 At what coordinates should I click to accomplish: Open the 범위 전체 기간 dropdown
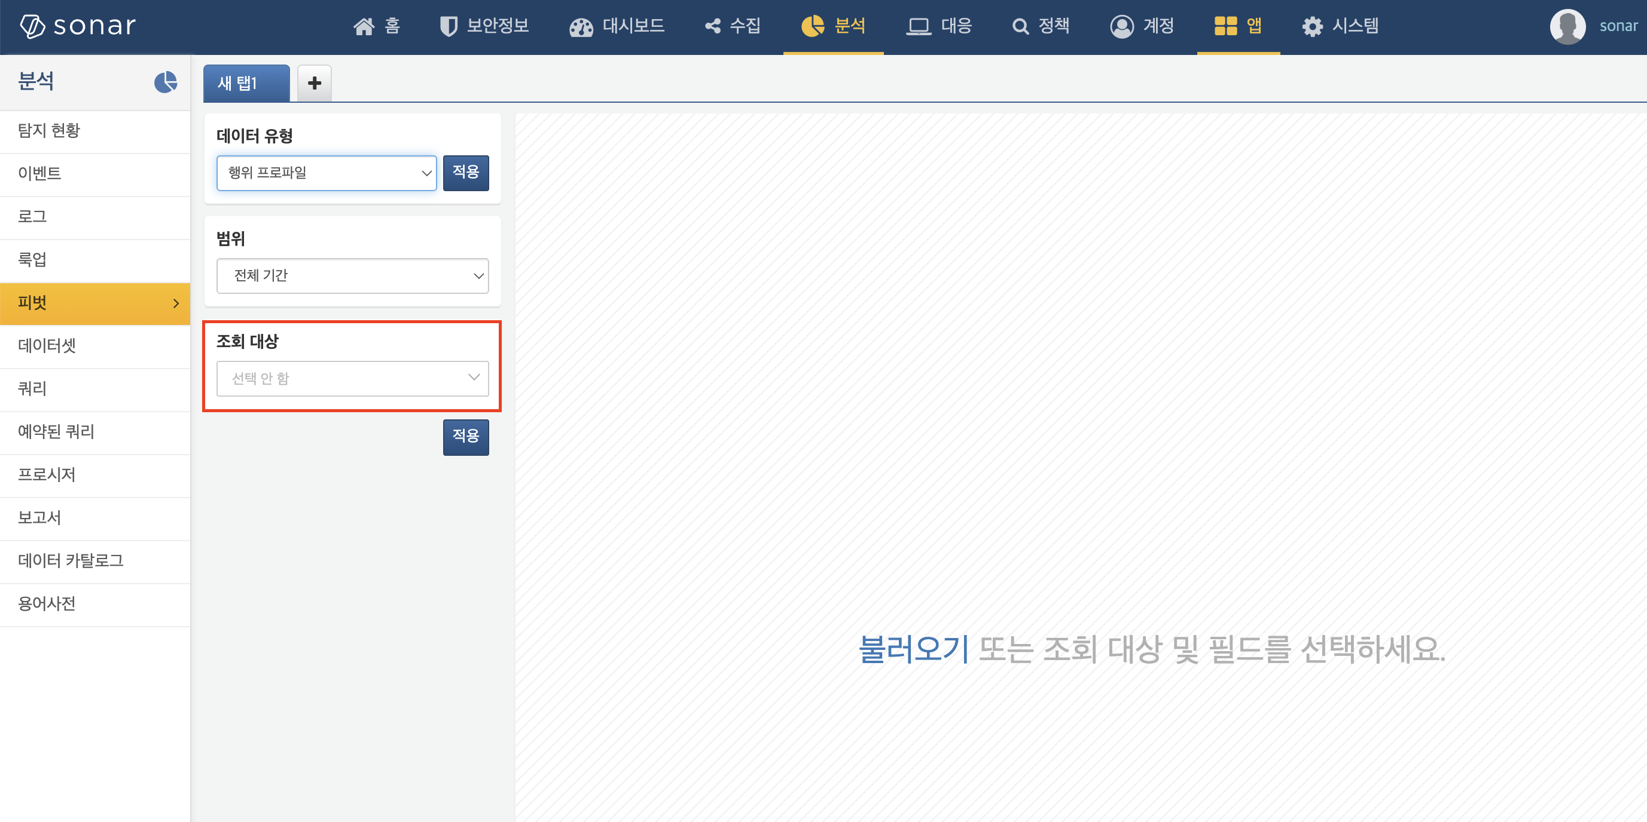coord(352,276)
